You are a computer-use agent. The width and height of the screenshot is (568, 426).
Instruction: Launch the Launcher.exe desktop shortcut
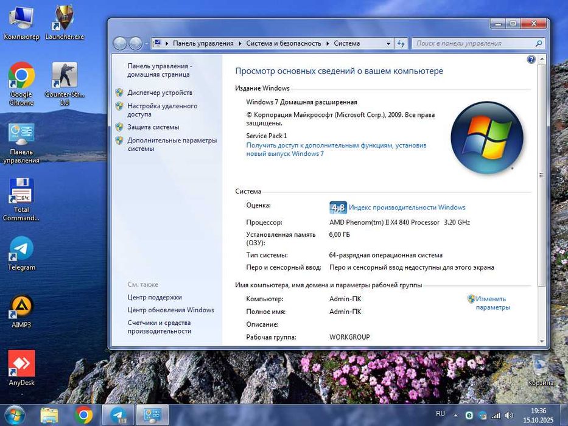[x=65, y=23]
